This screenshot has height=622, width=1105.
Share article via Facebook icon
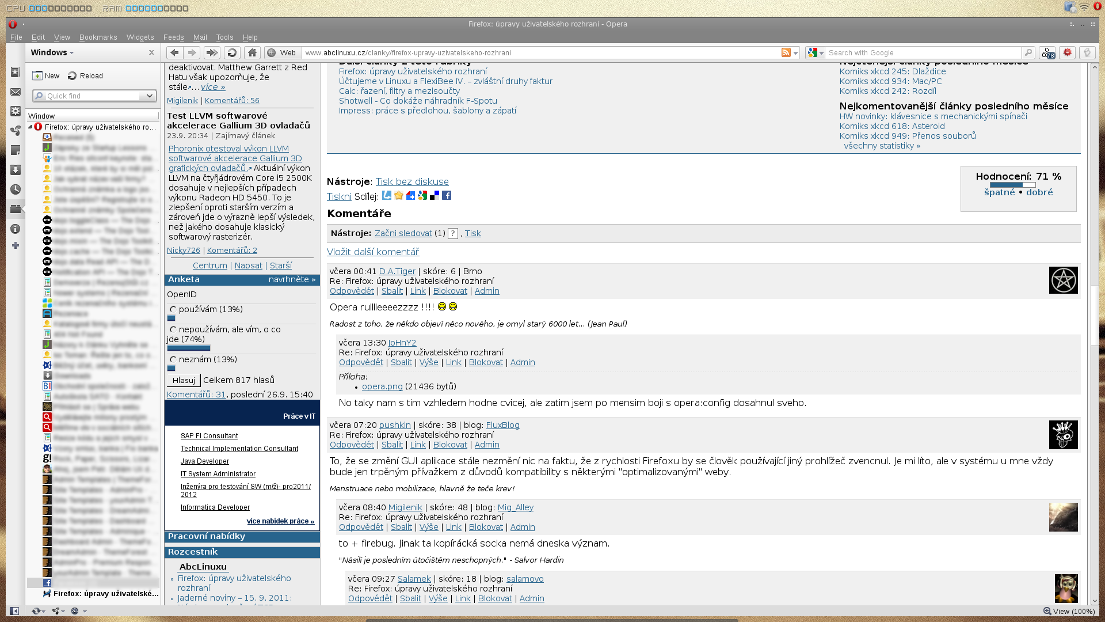[447, 196]
